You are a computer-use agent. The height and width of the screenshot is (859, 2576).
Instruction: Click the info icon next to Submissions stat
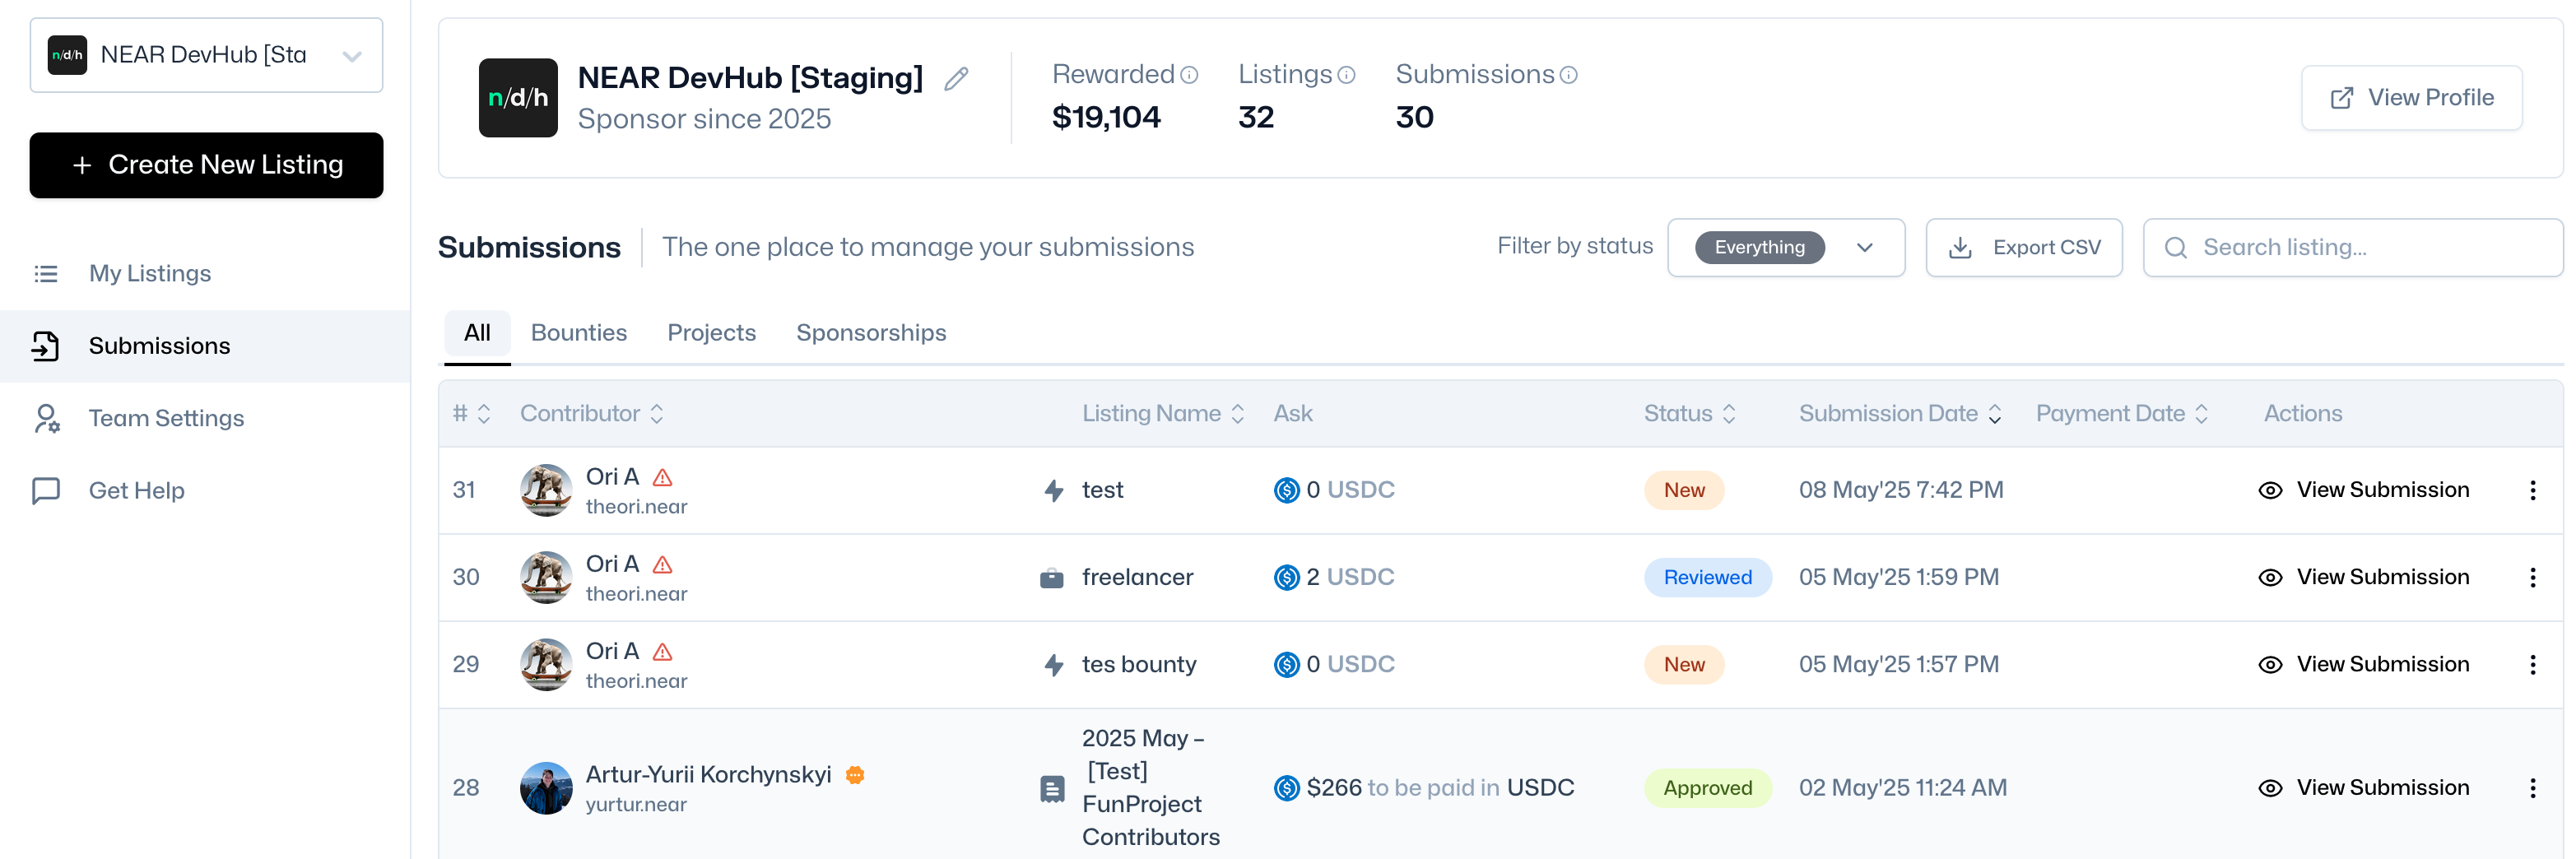point(1568,75)
